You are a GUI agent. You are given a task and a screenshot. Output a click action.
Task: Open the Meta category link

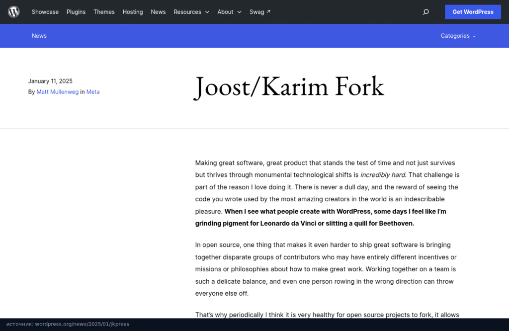[93, 92]
